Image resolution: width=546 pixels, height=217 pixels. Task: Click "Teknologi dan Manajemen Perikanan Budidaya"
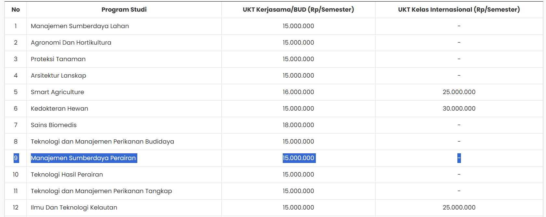(x=102, y=142)
